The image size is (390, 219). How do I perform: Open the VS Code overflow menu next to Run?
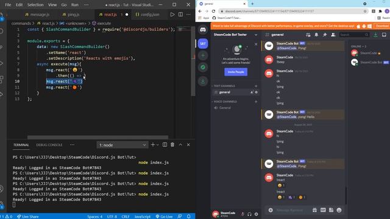86,5
